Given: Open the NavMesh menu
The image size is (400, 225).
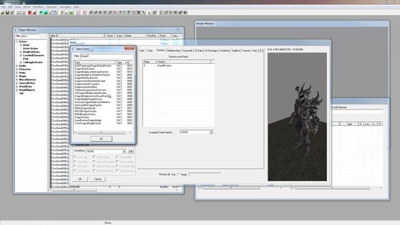Looking at the screenshot, I should [x=38, y=7].
